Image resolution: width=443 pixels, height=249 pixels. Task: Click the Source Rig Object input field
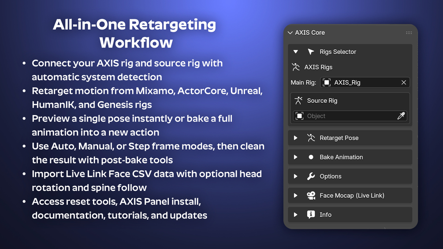[x=350, y=116]
